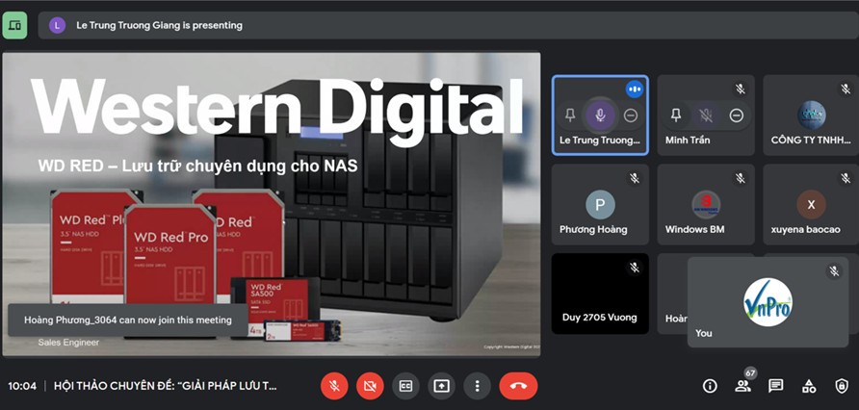Click the Hoàng Phương_3064 can join notification

[x=128, y=320]
